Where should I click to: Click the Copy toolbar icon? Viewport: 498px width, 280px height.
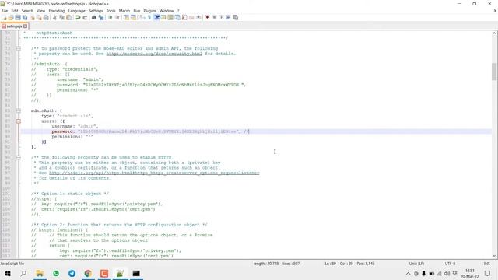point(62,17)
